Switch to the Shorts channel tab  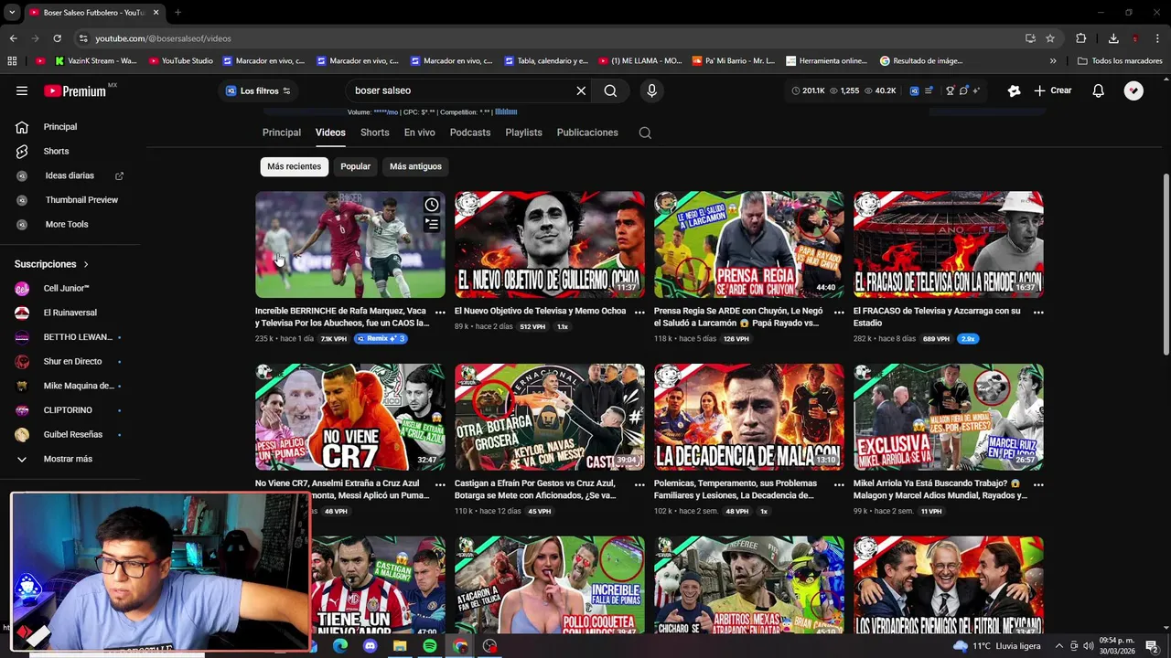(375, 133)
